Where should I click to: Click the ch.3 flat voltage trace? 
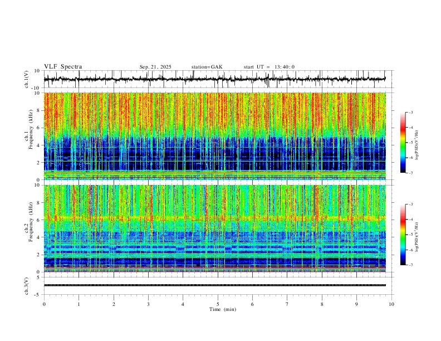click(214, 285)
